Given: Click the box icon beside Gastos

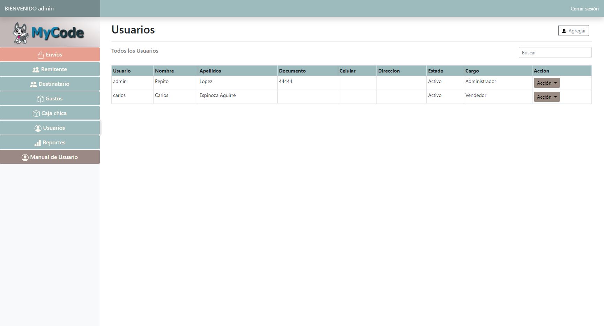Looking at the screenshot, I should (40, 99).
